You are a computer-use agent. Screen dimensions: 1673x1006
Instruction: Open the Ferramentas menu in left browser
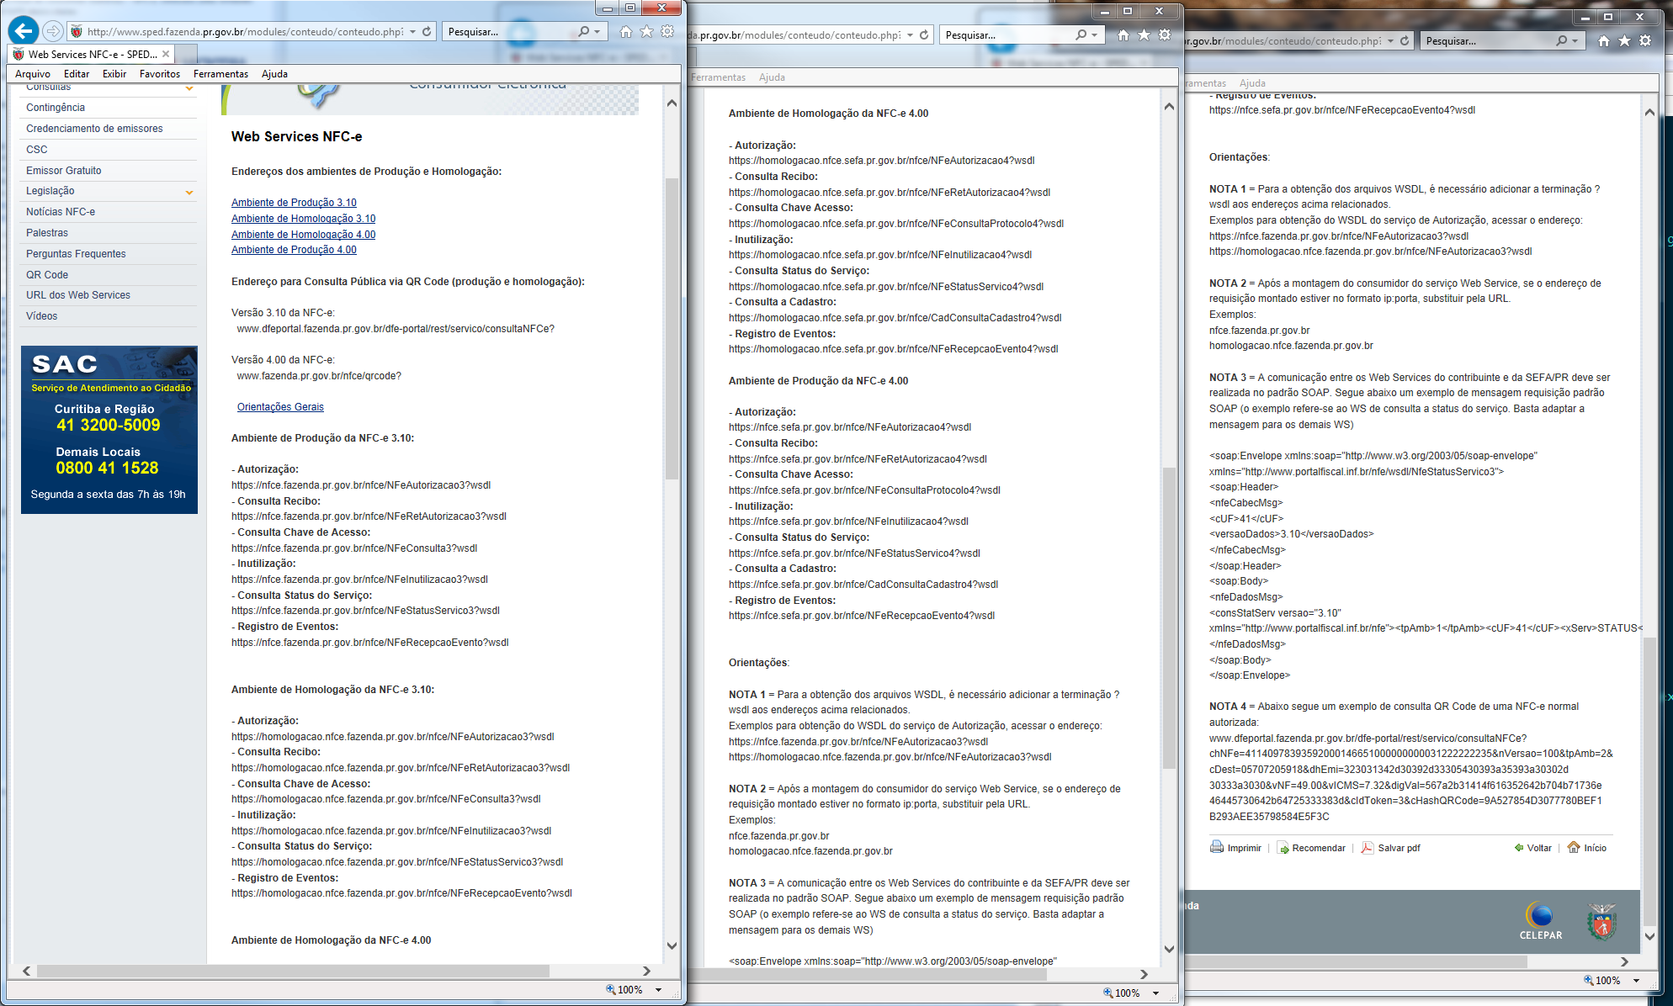220,74
